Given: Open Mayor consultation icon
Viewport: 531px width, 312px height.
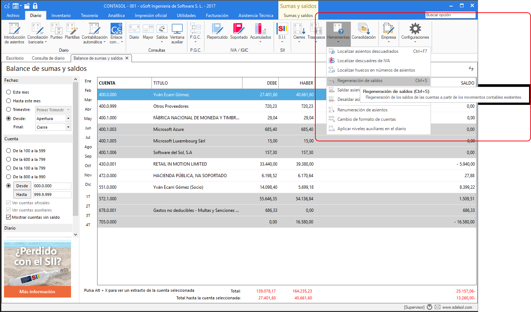Looking at the screenshot, I should (x=148, y=31).
